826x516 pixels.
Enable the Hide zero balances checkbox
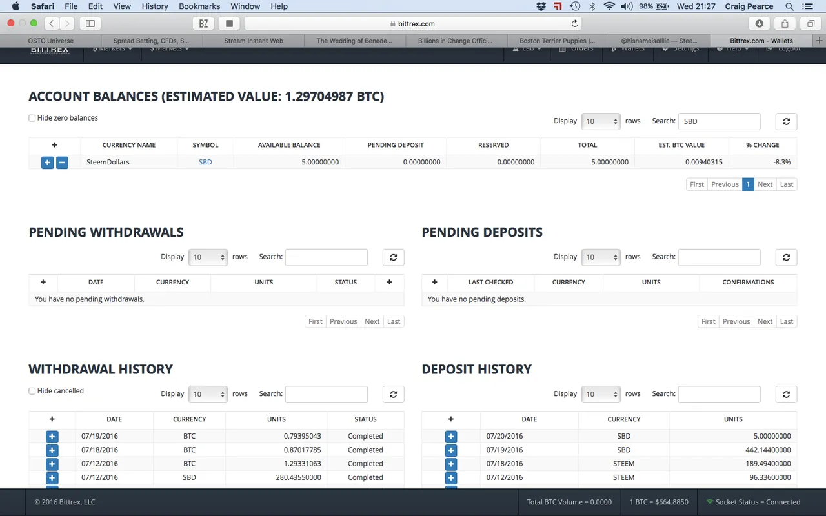point(32,118)
